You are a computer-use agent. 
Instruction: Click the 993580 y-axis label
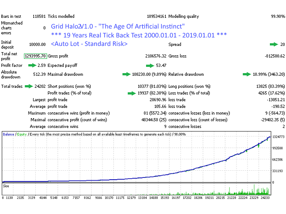coord(278,148)
